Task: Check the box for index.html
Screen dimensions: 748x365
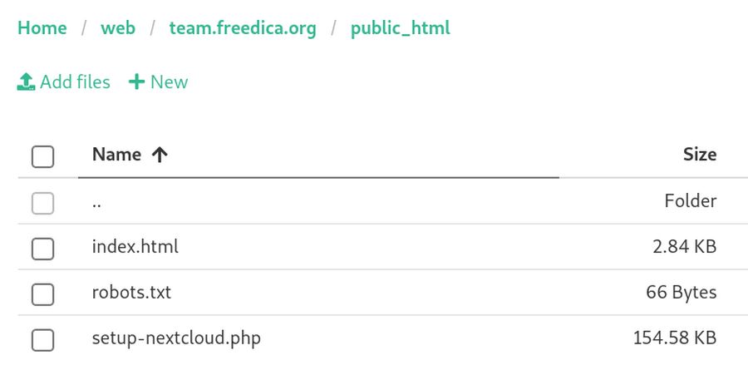Action: [42, 248]
